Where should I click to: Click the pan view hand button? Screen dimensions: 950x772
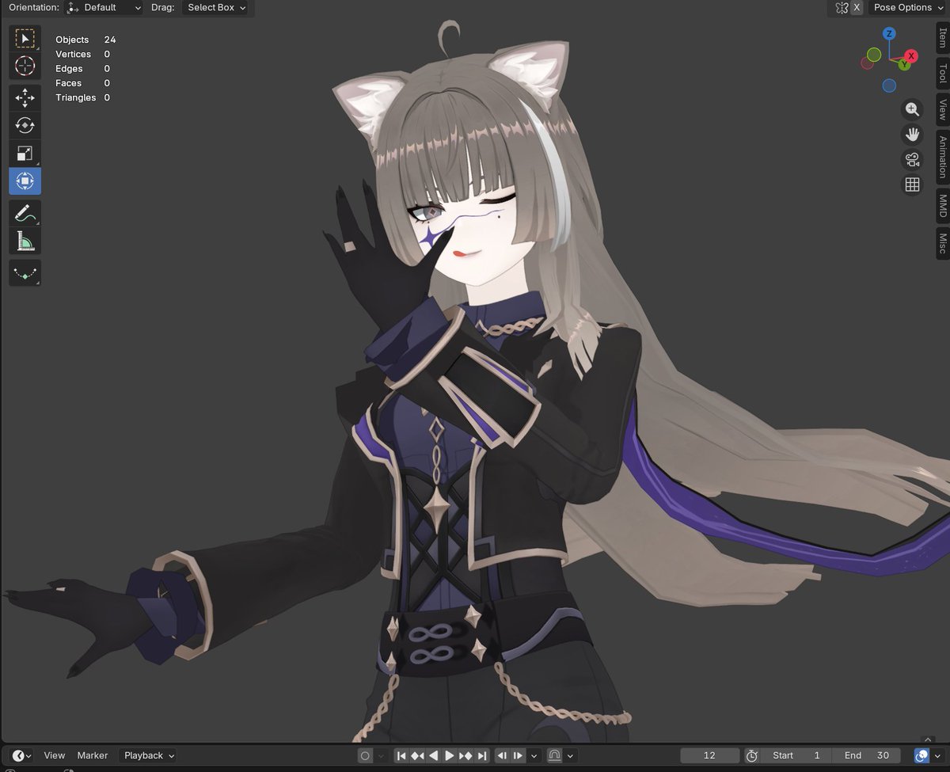click(x=912, y=134)
